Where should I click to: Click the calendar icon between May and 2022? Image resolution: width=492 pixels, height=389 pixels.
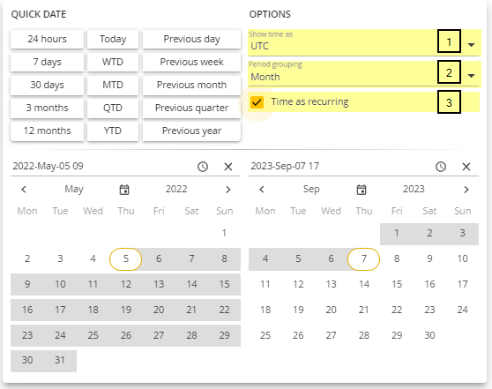coord(124,190)
